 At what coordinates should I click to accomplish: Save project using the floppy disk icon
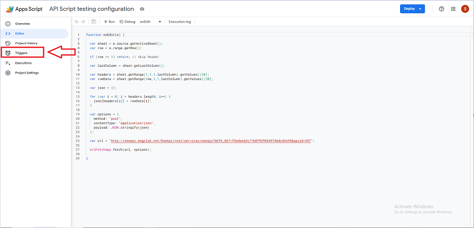coord(94,22)
